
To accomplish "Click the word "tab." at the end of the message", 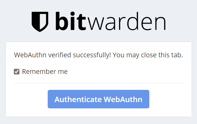I will pos(177,55).
